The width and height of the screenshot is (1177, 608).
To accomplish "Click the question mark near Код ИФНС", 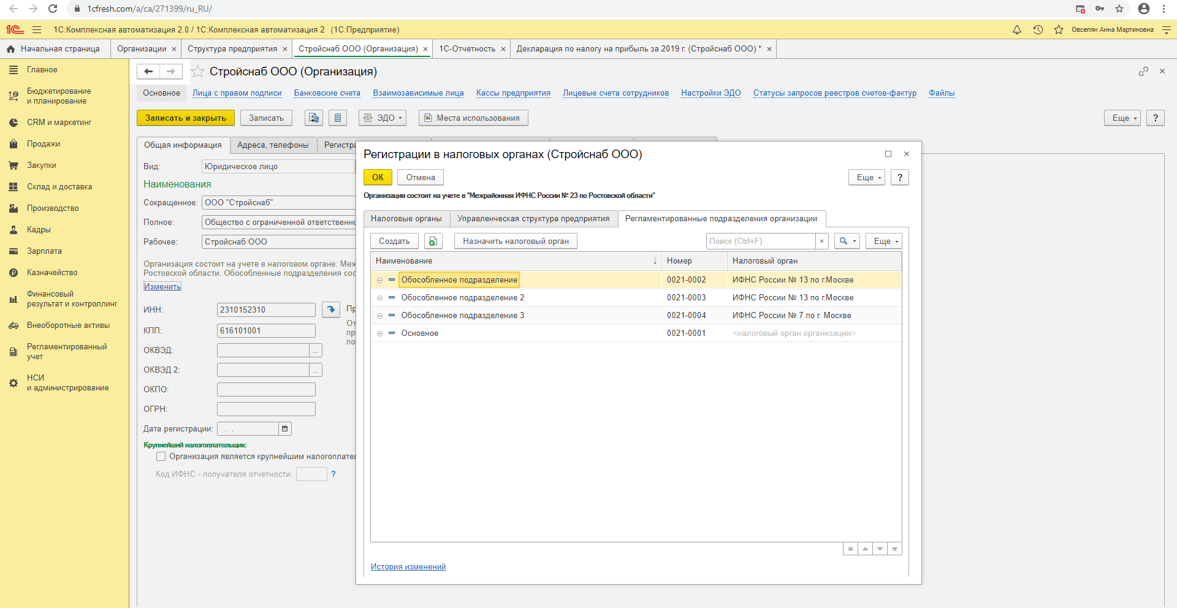I will (x=333, y=474).
